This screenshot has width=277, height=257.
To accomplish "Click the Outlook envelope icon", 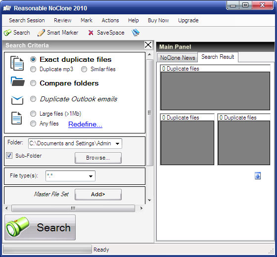I will (17, 100).
